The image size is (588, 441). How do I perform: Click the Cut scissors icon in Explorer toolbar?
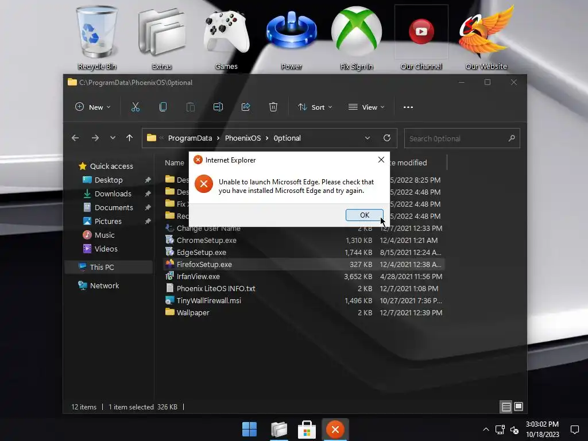(x=136, y=107)
